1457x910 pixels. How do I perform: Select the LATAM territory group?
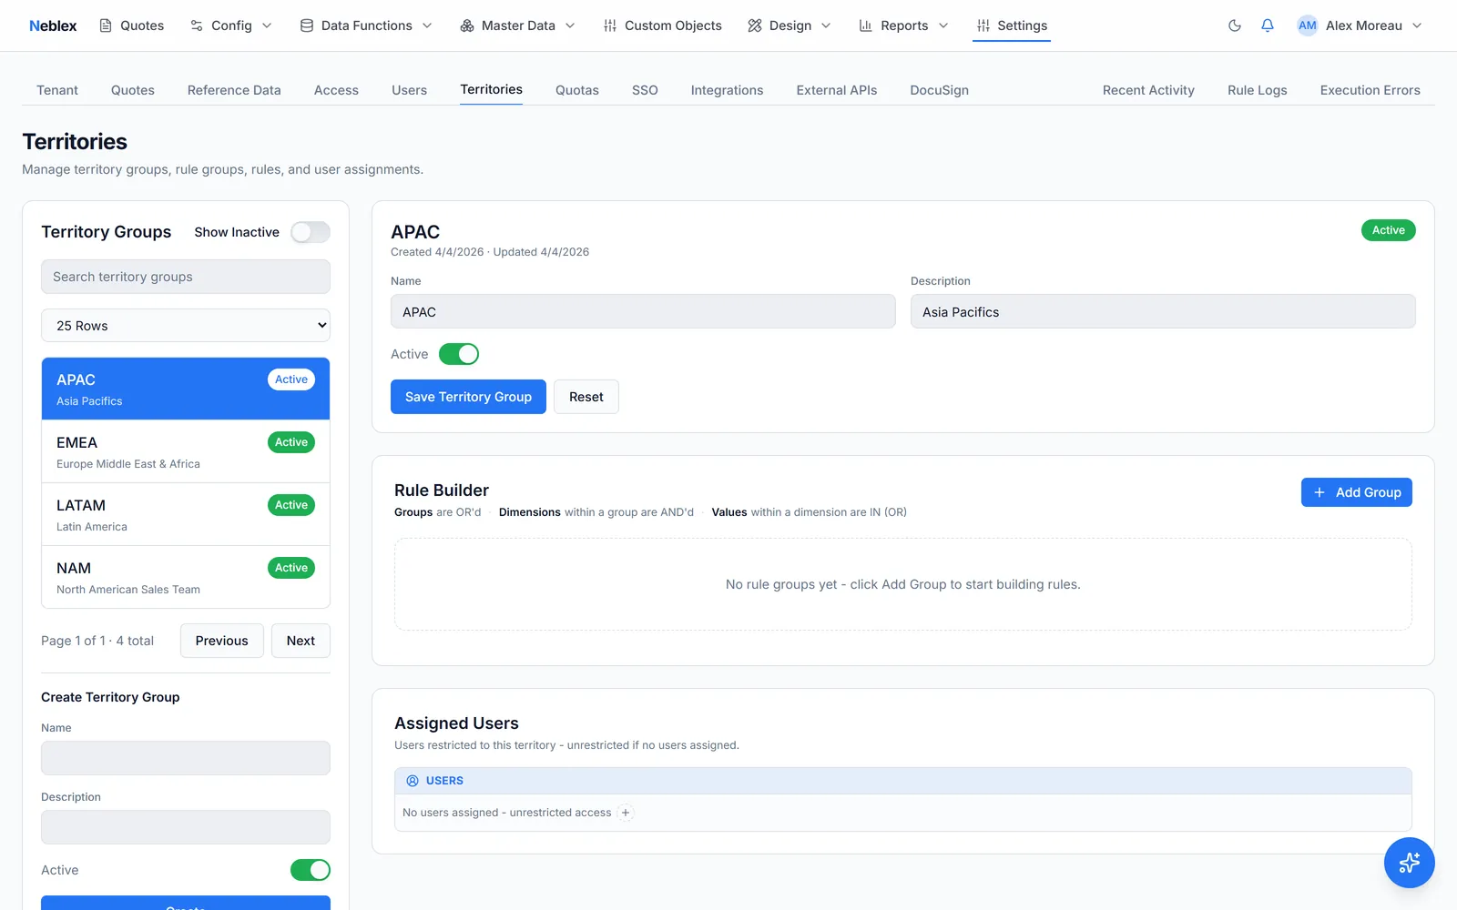coord(186,514)
